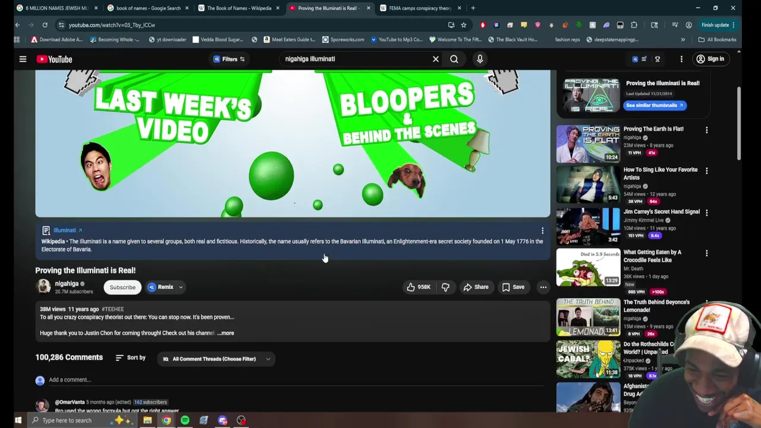Open Chrome media control icon
Viewport: 761px width, 428px height.
[x=675, y=25]
